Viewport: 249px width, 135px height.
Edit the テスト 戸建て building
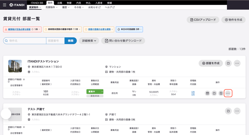(228, 111)
